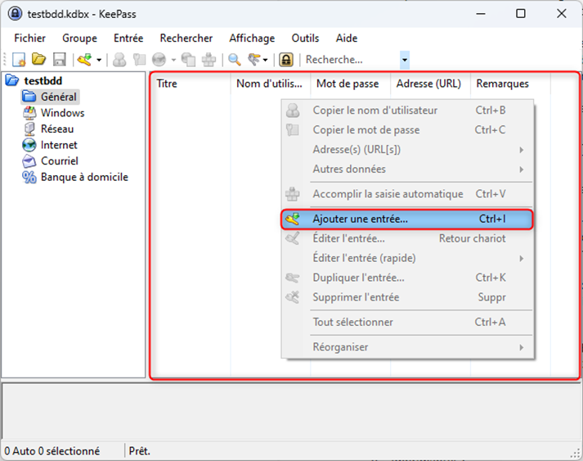Viewport: 583px width, 461px height.
Task: Click the Open URL globe toolbar icon
Action: (159, 60)
